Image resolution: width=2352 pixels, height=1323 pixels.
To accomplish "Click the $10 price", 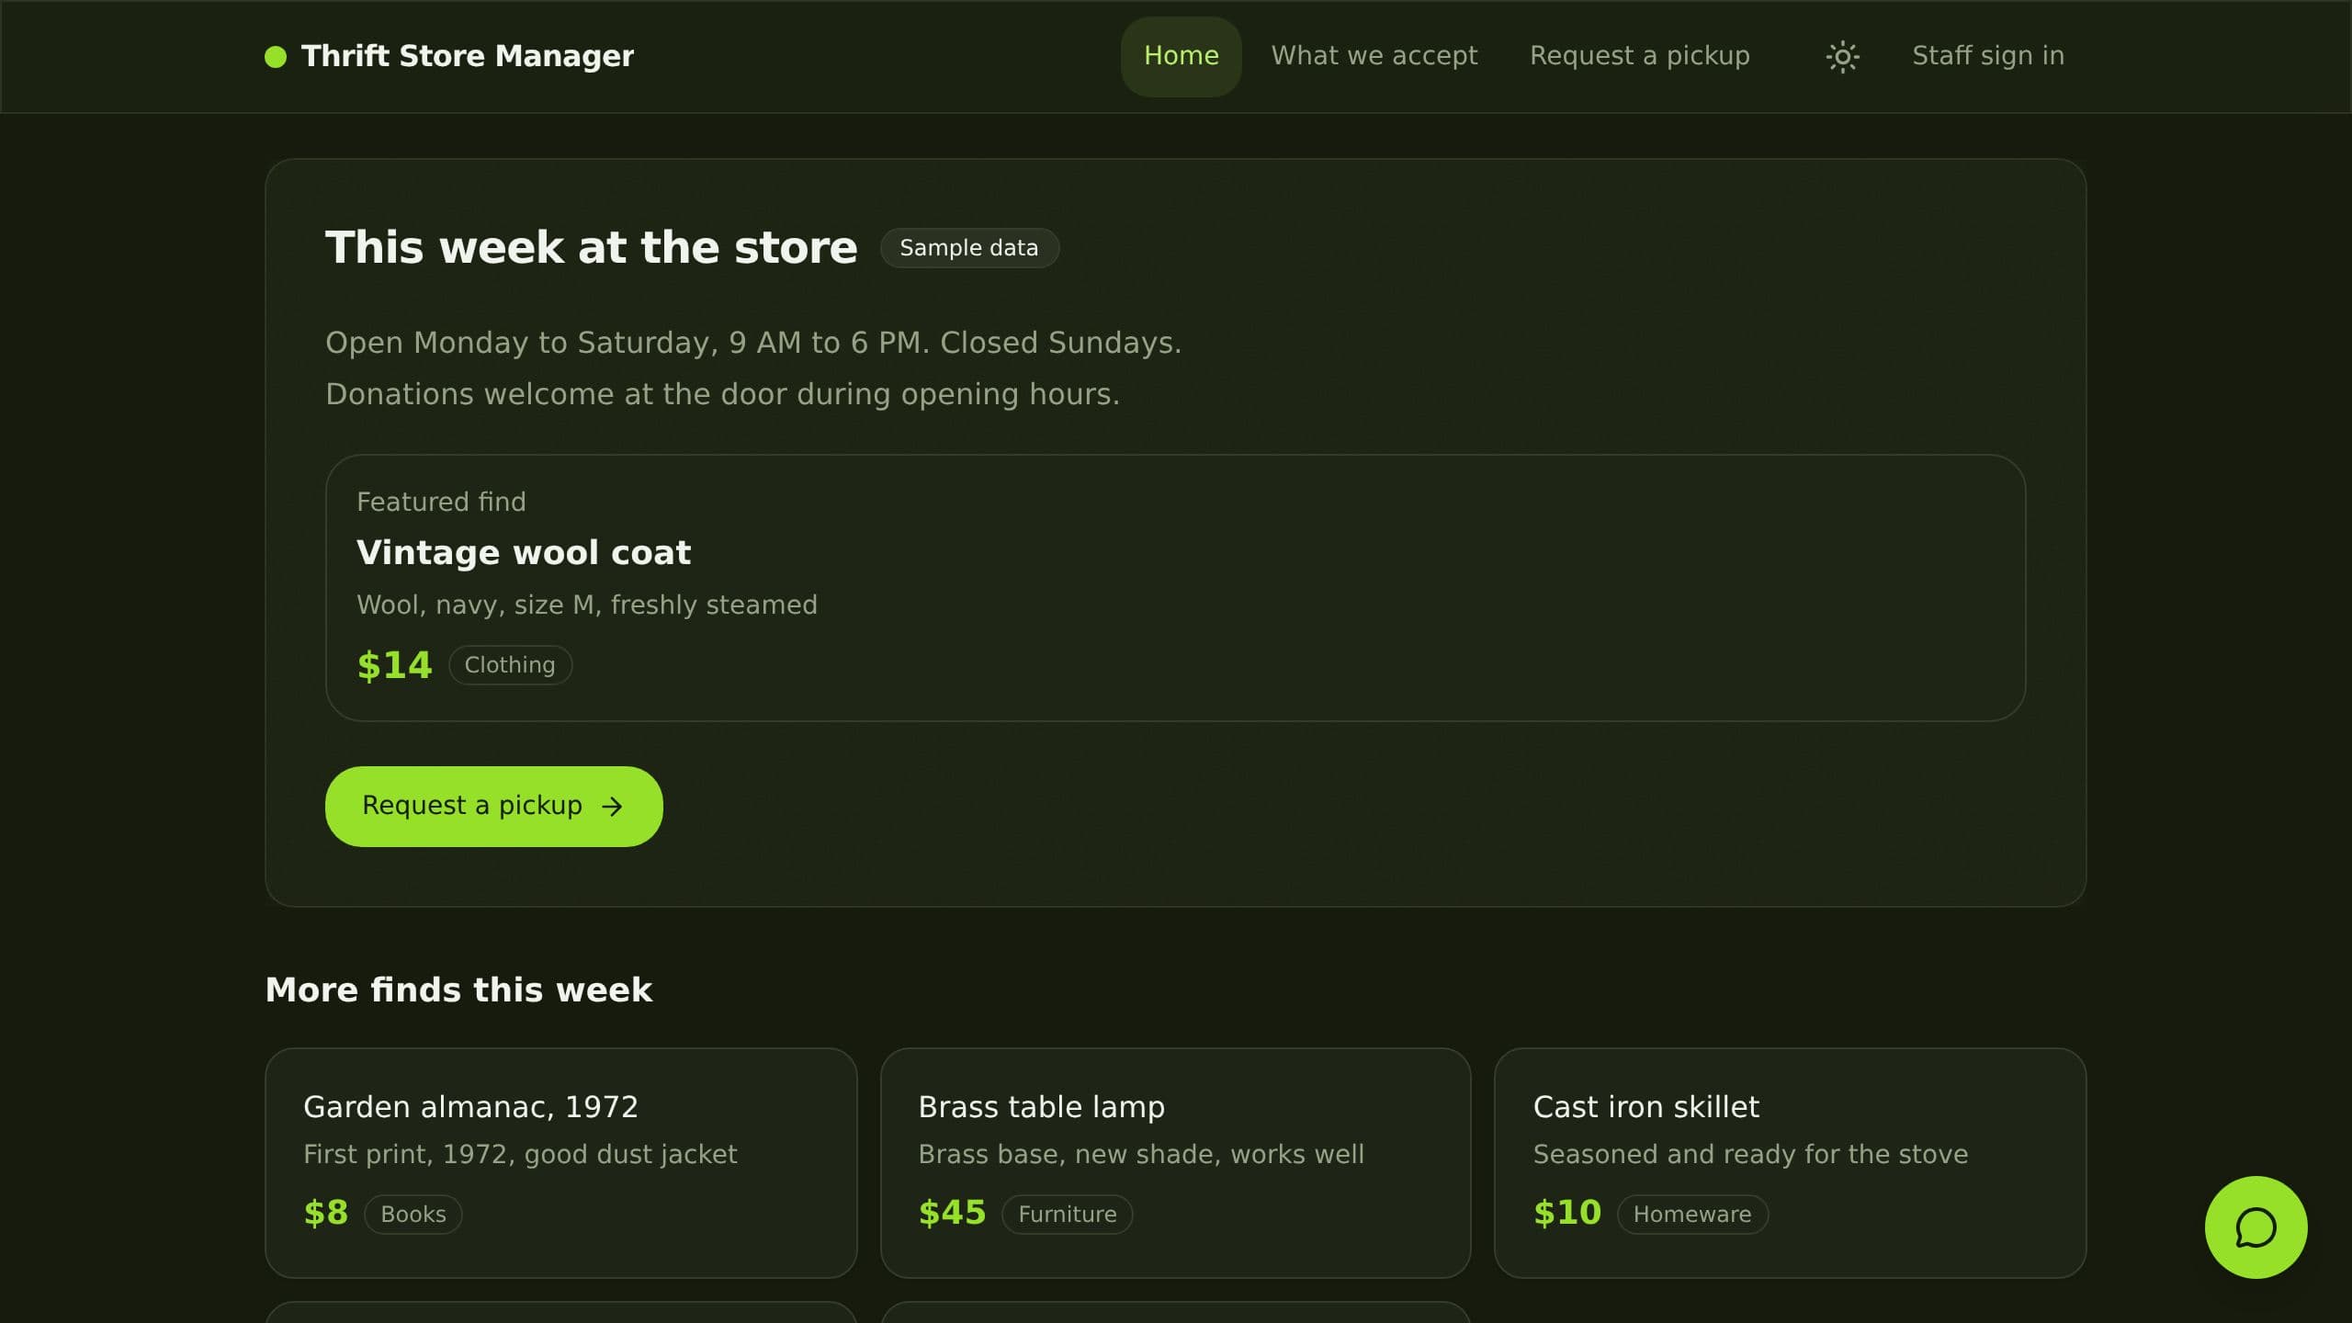I will point(1567,1214).
